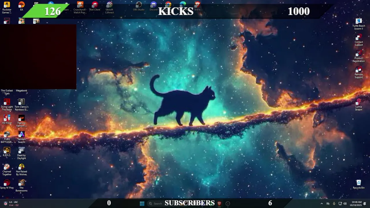Select HD Poker desktop icon
370x208 pixels.
pos(7,120)
